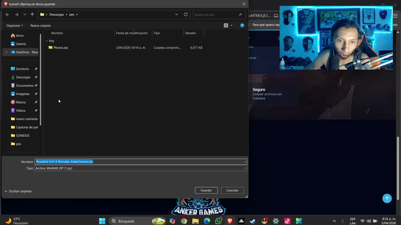Switch to Brave browser in taskbar
Screen dimensions: 401x225
point(230,221)
